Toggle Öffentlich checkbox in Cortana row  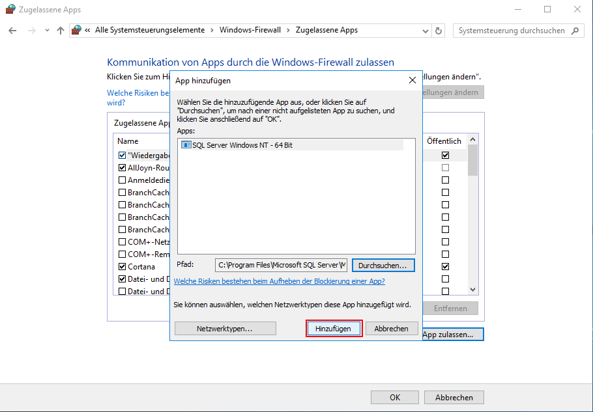click(446, 267)
